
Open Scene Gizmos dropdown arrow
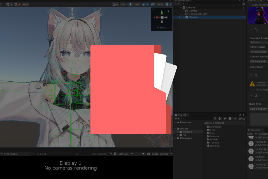171,4
